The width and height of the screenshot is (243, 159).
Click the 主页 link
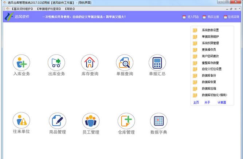pos(196,102)
